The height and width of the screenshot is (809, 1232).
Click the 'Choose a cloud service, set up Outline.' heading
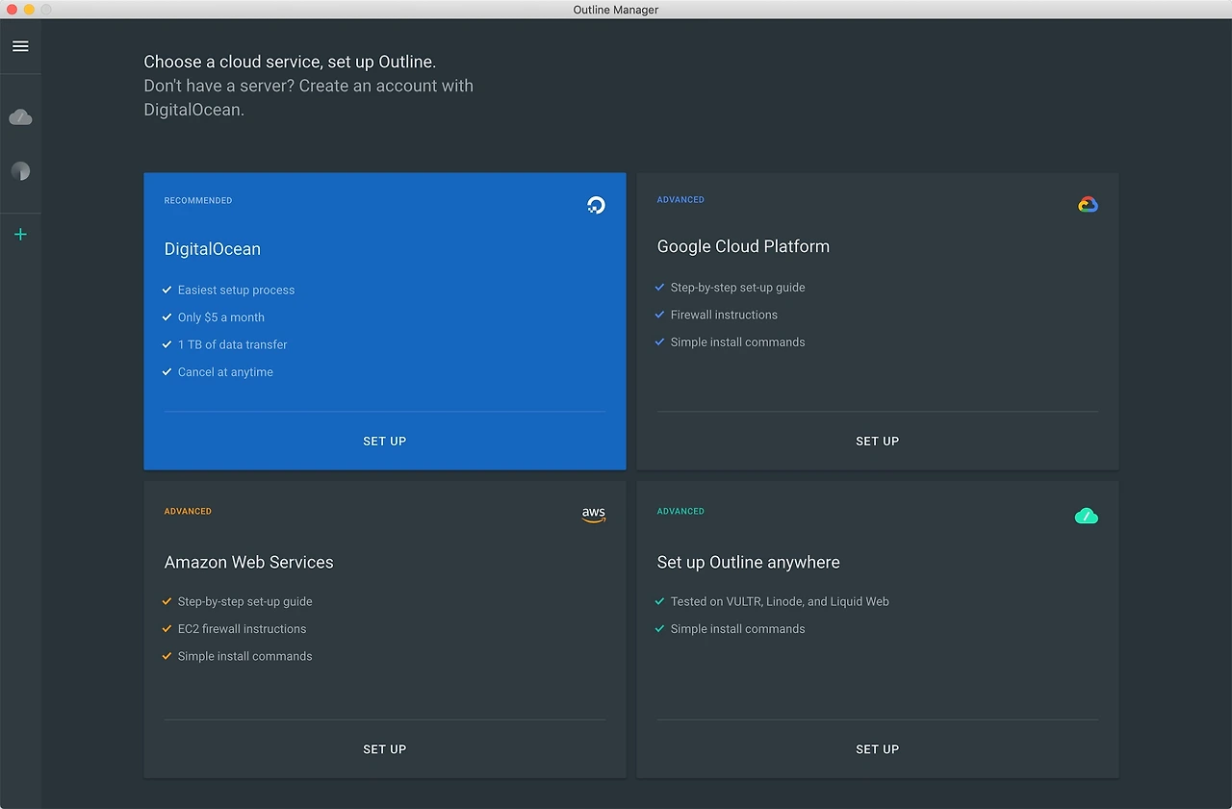(290, 62)
